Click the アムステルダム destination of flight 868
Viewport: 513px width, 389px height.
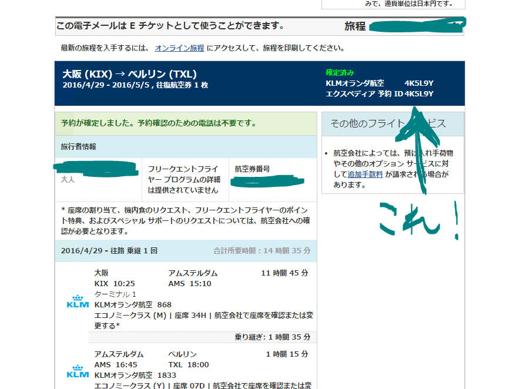[x=193, y=273]
